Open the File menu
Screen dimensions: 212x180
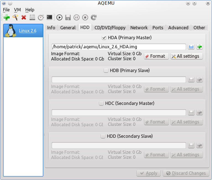point(6,10)
